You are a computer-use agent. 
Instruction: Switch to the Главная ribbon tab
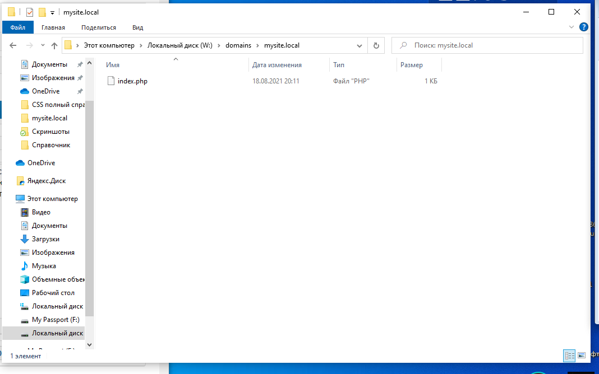coord(53,27)
